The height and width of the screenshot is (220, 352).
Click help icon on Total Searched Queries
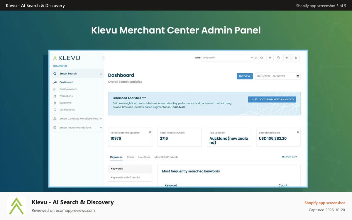pos(150,132)
